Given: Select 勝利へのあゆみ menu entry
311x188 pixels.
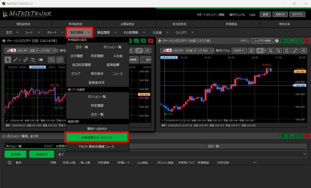Looking at the screenshot, I should click(97, 129).
